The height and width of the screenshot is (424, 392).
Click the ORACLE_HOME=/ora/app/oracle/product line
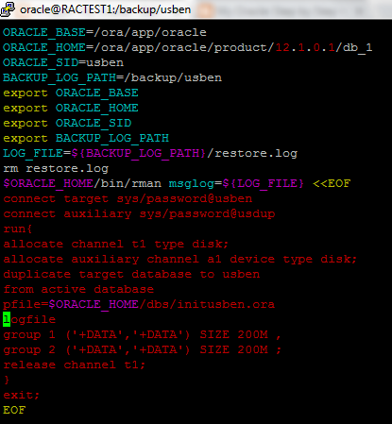click(x=188, y=47)
